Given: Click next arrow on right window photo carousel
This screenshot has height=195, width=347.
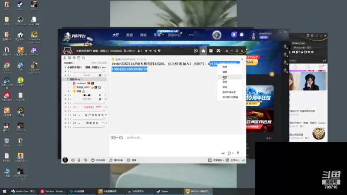Looking at the screenshot, I should (324, 81).
